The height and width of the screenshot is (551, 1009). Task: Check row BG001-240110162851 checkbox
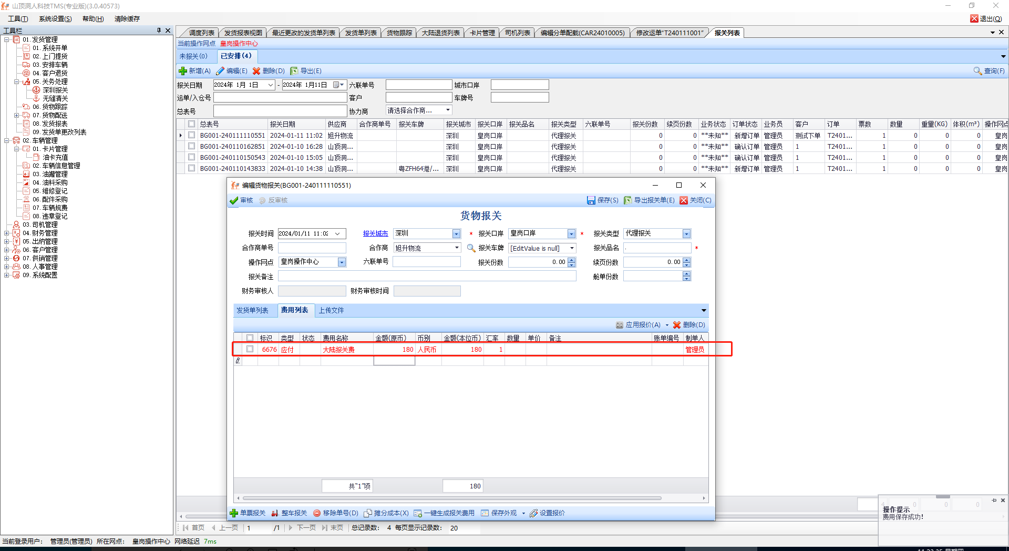[192, 147]
